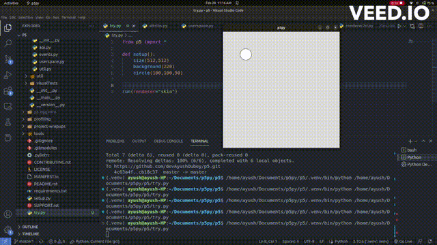Image resolution: width=437 pixels, height=245 pixels.
Task: Expand the tools folder
Action: tap(57, 133)
